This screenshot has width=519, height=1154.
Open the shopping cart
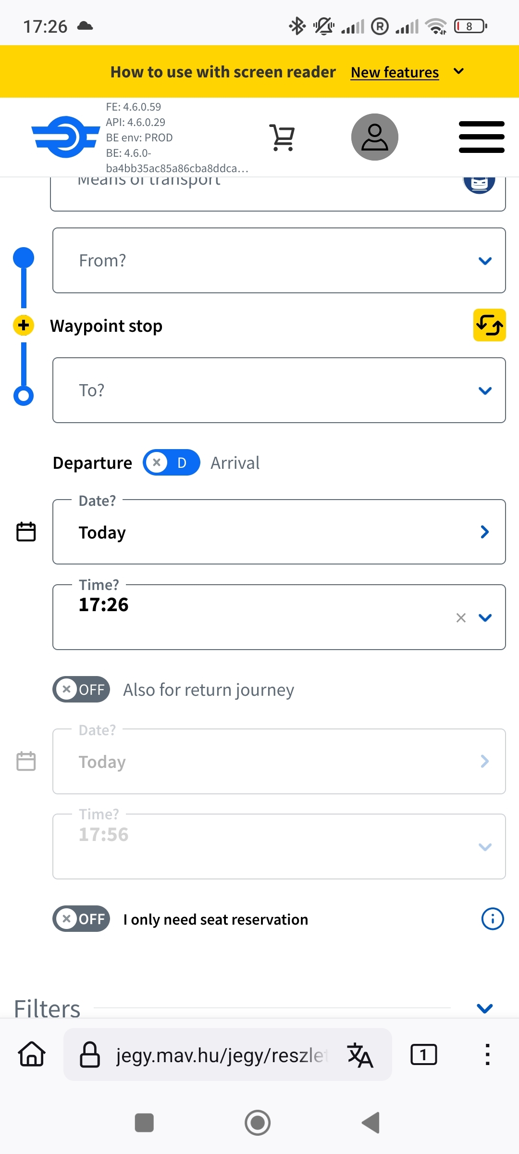pyautogui.click(x=283, y=138)
